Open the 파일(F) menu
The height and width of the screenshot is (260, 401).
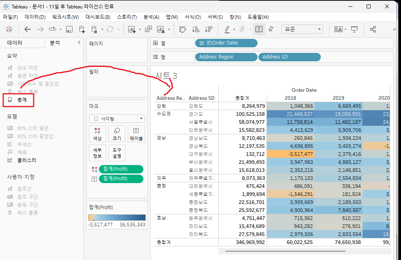point(10,17)
